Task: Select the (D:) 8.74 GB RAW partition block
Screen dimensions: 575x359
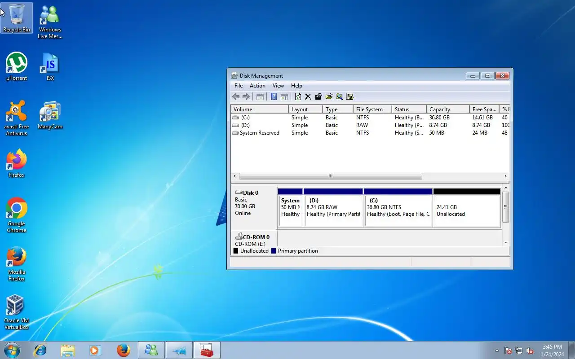Action: (333, 208)
